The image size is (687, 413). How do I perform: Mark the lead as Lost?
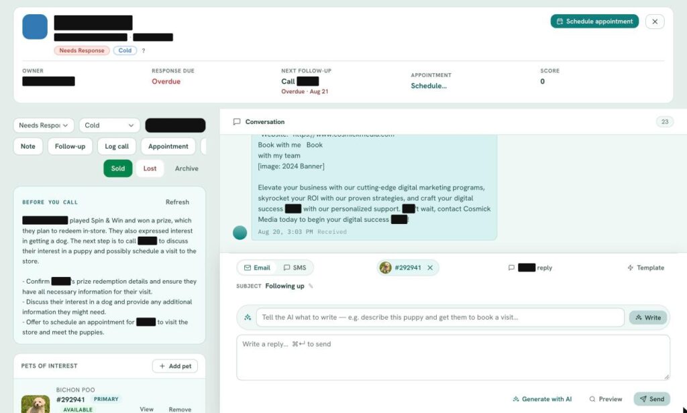point(150,168)
